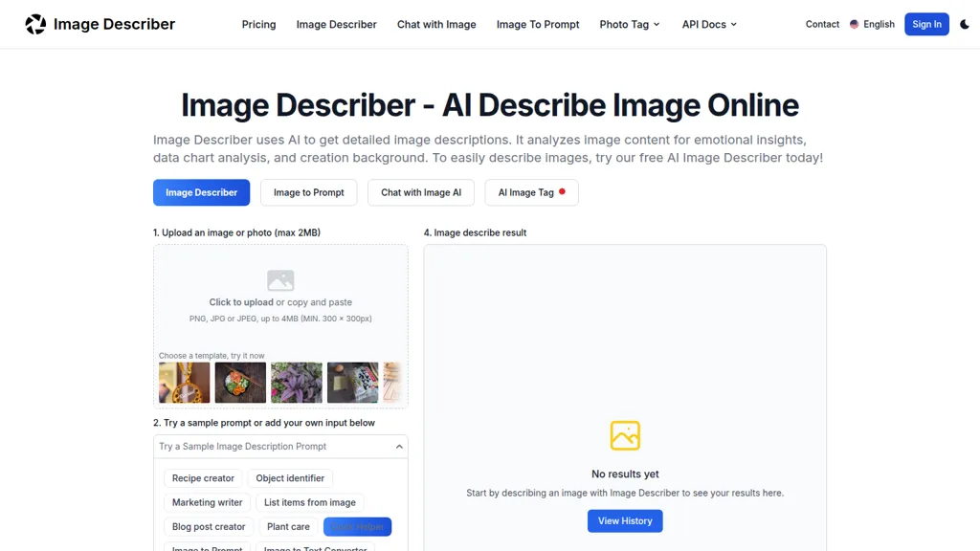Click the upload image placeholder icon

pos(280,280)
